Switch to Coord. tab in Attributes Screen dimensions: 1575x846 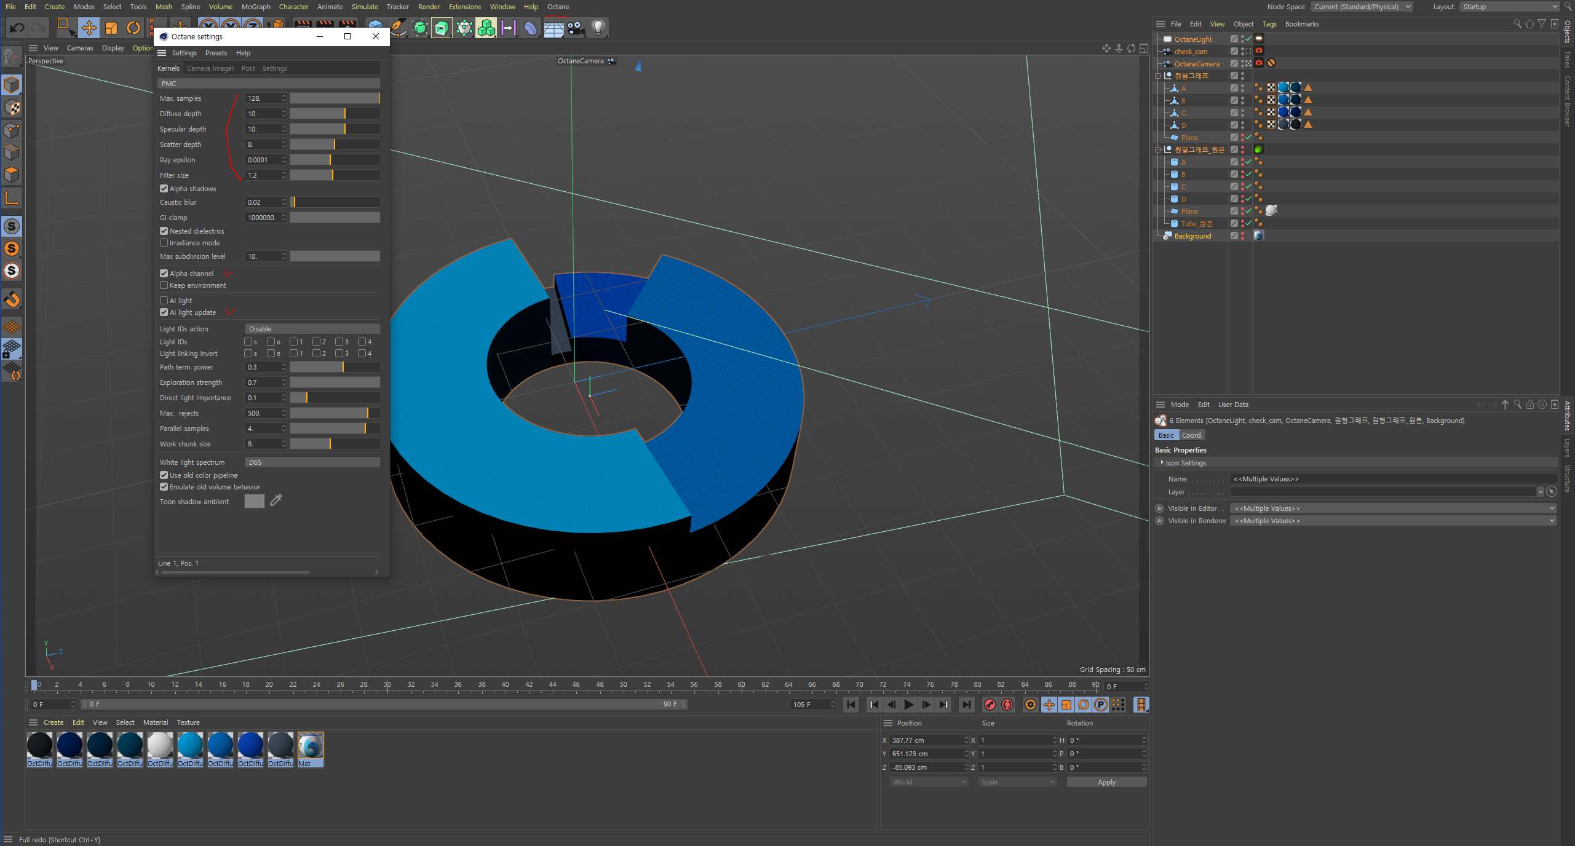click(1192, 435)
